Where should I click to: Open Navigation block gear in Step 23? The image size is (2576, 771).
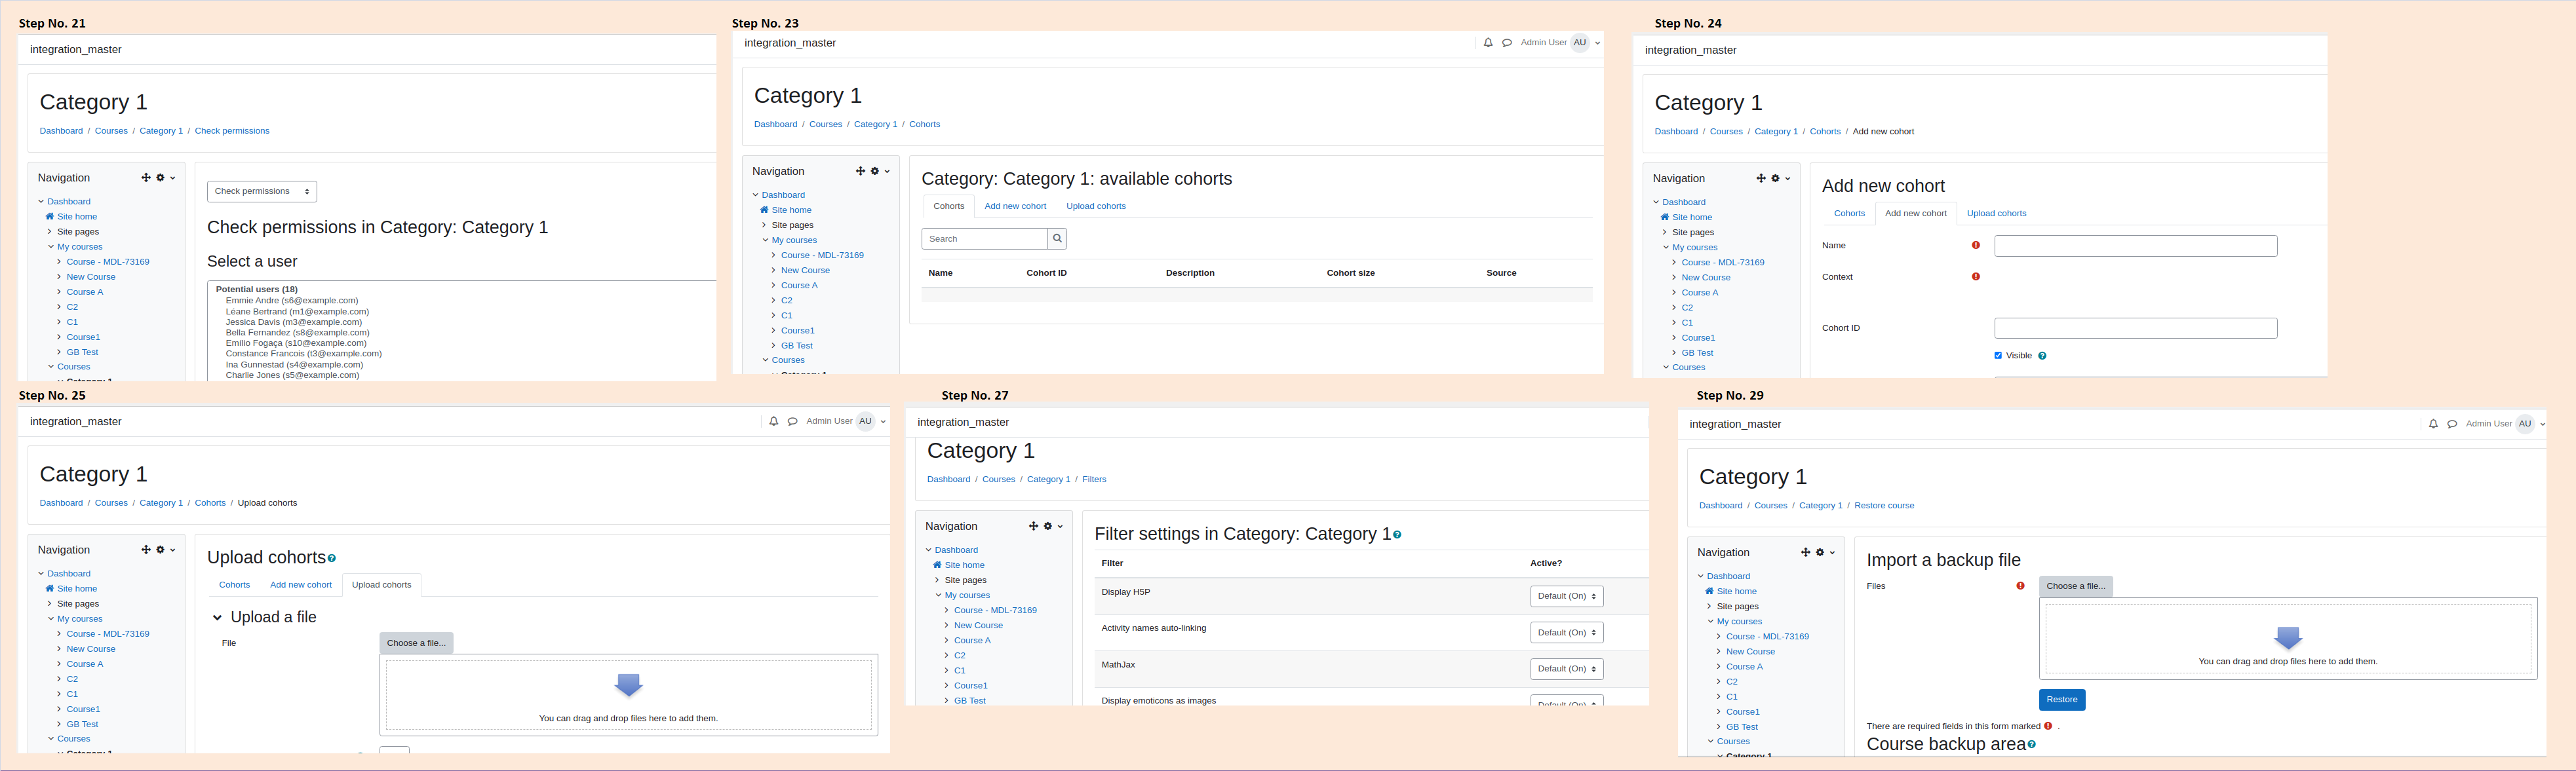tap(874, 171)
